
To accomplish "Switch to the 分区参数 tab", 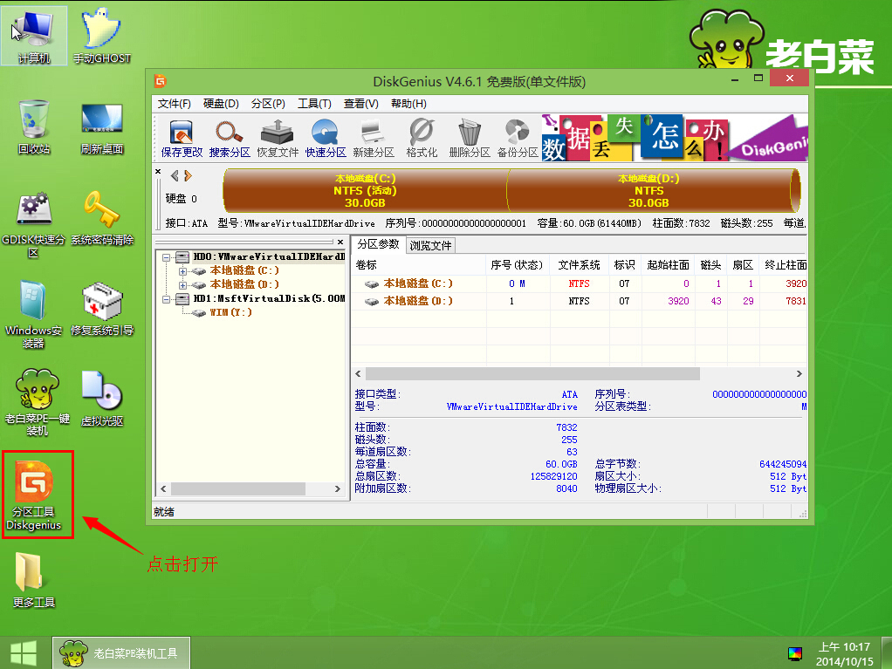I will (378, 244).
